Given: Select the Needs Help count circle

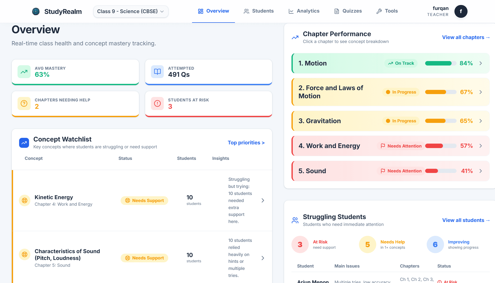Looking at the screenshot, I should (368, 244).
